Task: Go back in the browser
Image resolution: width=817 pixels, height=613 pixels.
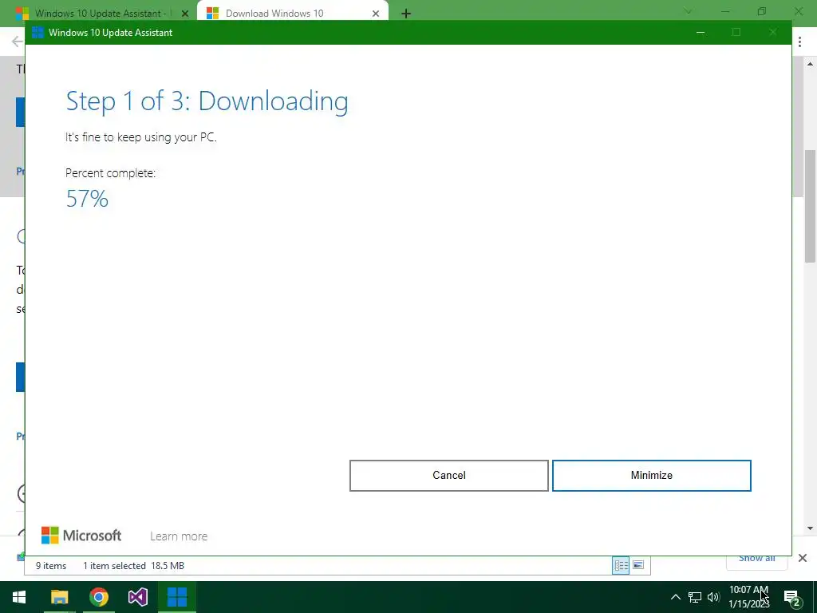Action: point(18,42)
